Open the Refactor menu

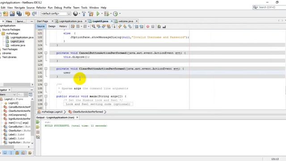point(41,8)
